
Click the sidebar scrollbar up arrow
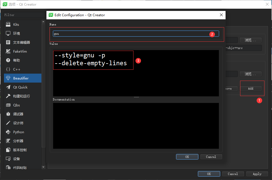(44, 22)
